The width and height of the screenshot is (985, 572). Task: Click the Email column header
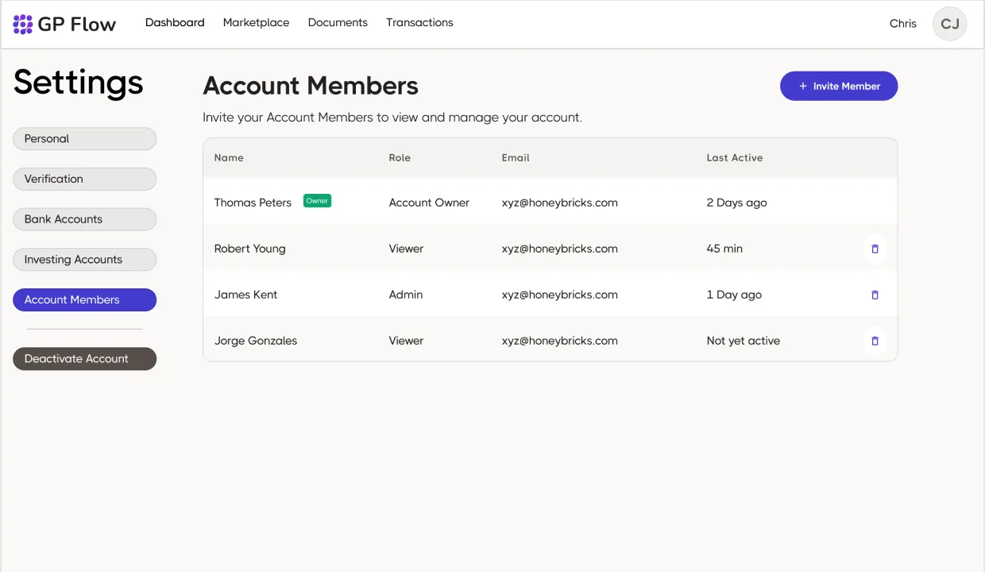(x=516, y=157)
